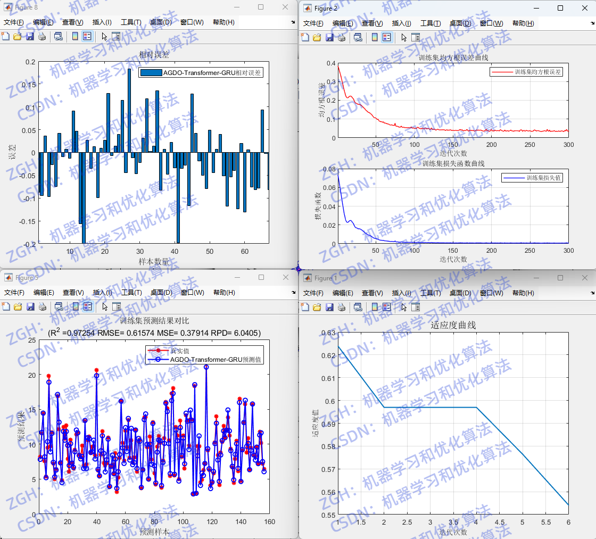Open 帮助(H) menu in Figure 8
596x539 pixels.
(223, 22)
